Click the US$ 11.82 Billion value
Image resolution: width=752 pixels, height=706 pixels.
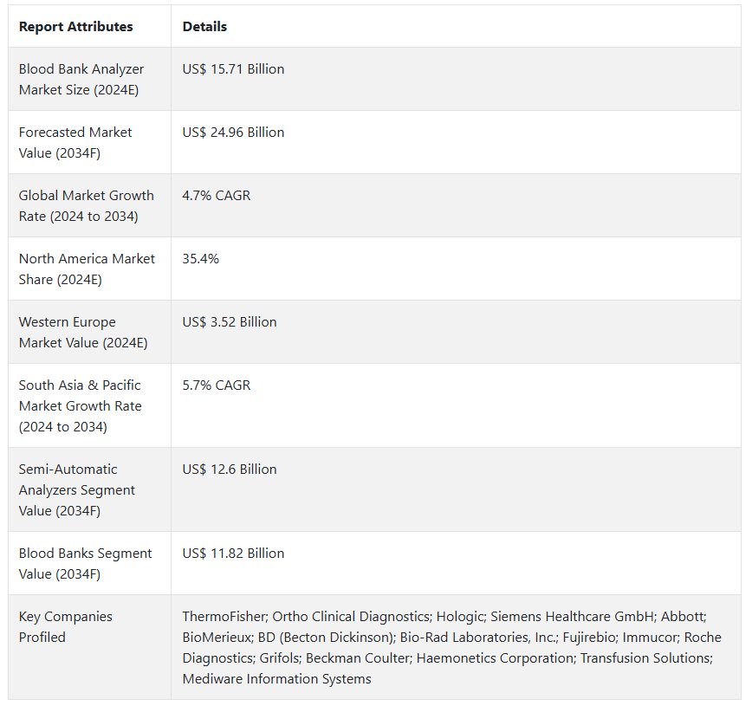click(233, 554)
